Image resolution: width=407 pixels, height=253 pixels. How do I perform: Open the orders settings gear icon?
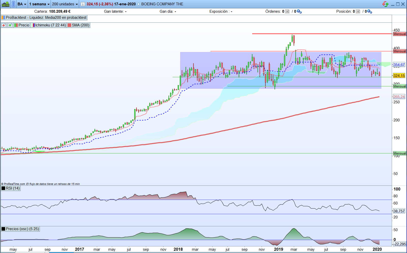tap(299, 11)
